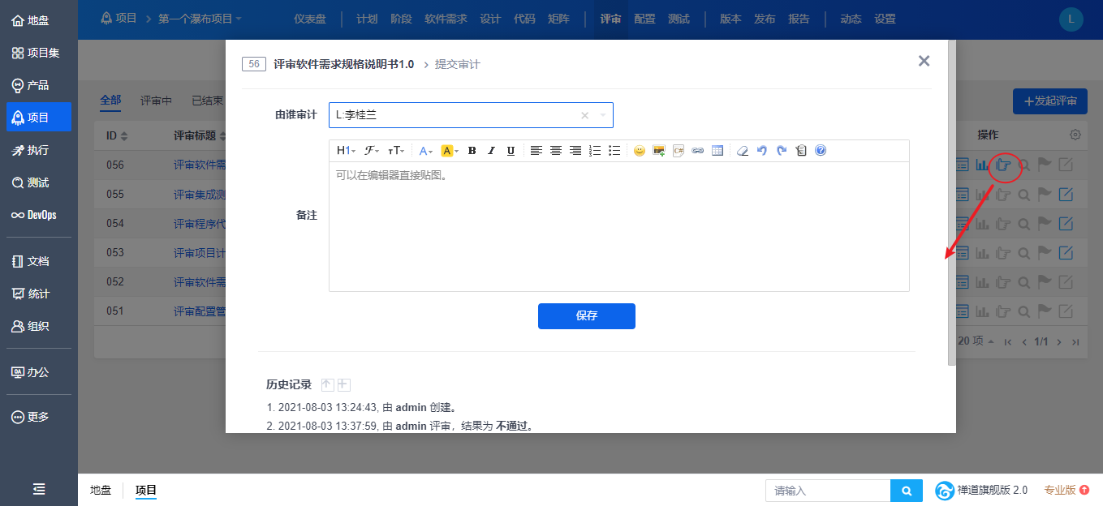Open the font size tT dropdown
1103x506 pixels.
tap(396, 151)
